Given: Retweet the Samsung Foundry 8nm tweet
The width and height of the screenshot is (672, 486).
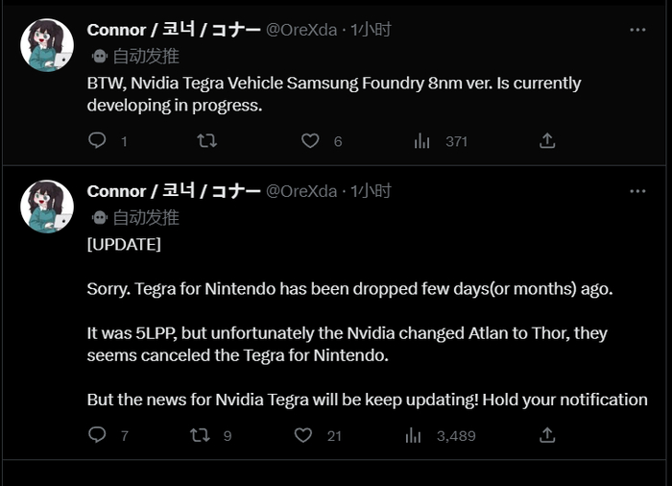Looking at the screenshot, I should pos(206,141).
